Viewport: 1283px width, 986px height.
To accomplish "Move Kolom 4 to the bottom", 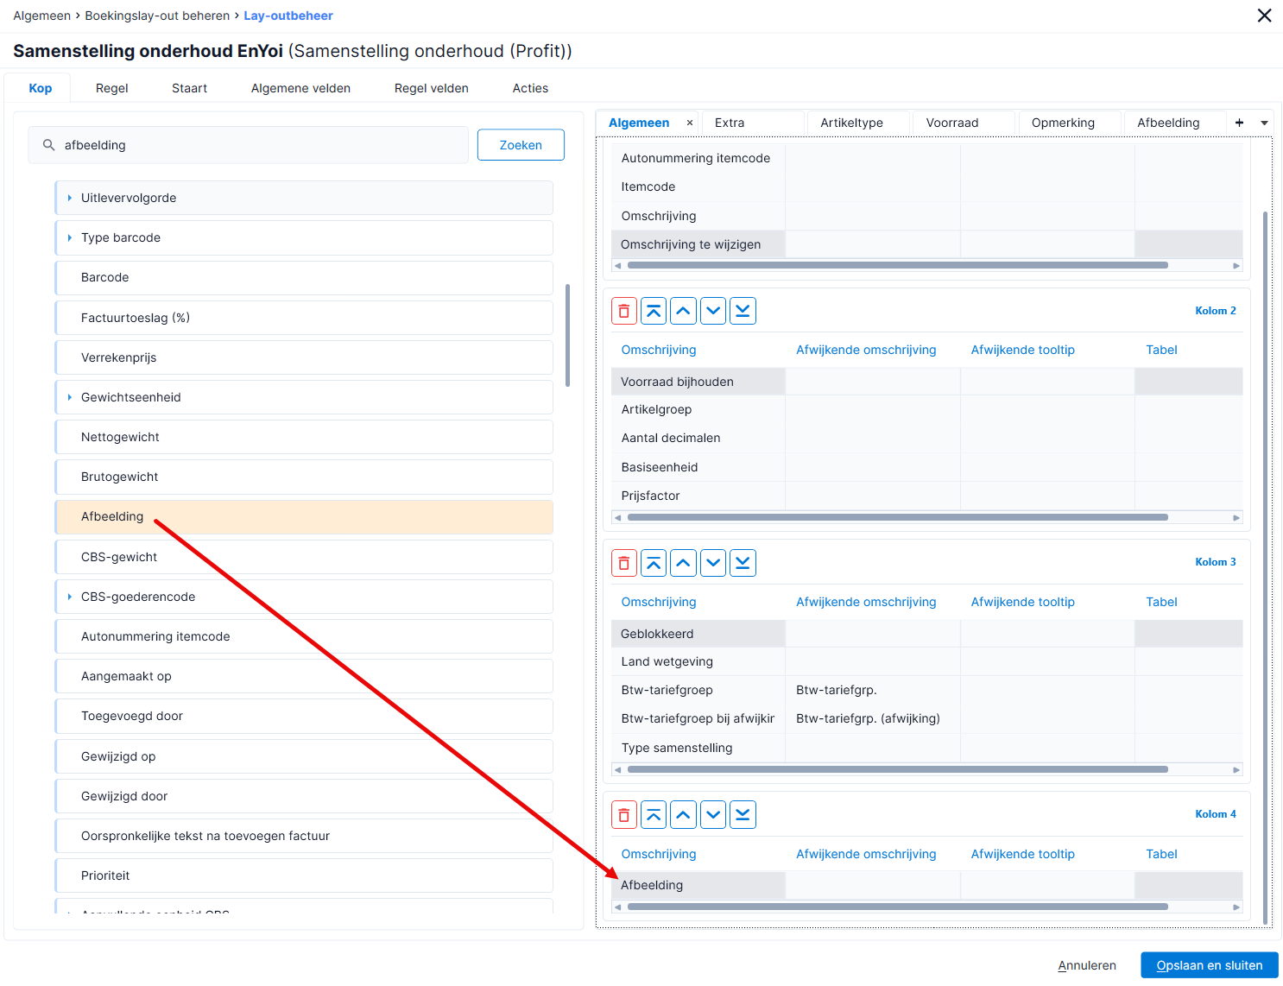I will (x=743, y=815).
